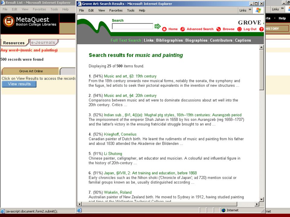Image resolution: width=290 pixels, height=217 pixels.
Task: Open the Favorites menu in Grove Art window
Action: 116,11
